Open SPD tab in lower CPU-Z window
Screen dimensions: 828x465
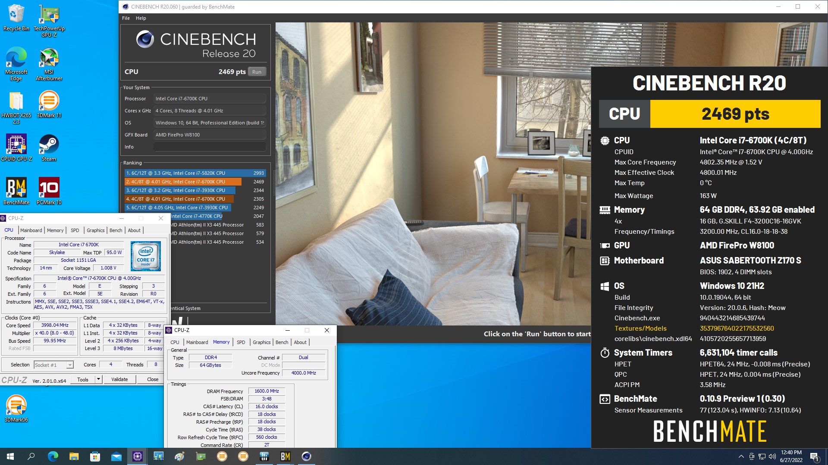click(241, 342)
